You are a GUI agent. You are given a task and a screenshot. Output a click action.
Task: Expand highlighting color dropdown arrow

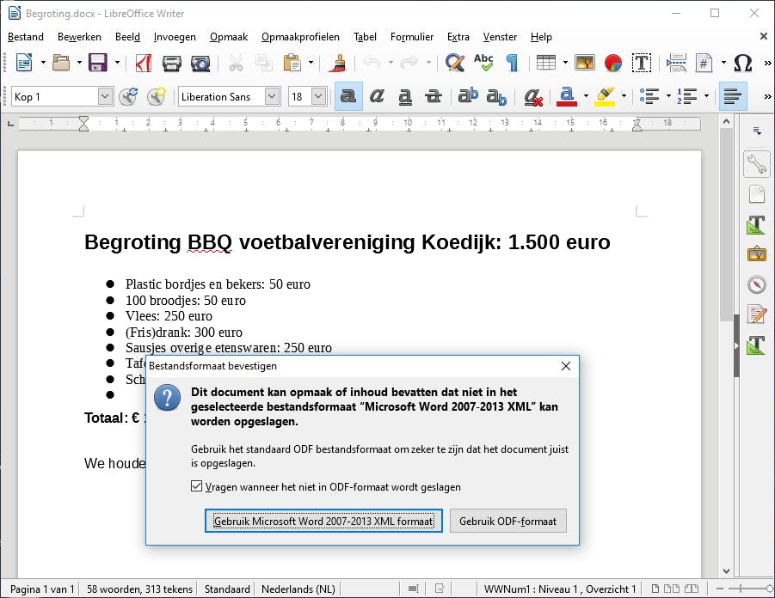(x=624, y=96)
